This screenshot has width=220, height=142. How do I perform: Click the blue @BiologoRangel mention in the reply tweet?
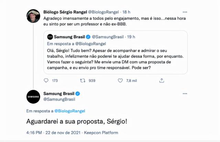click(69, 111)
